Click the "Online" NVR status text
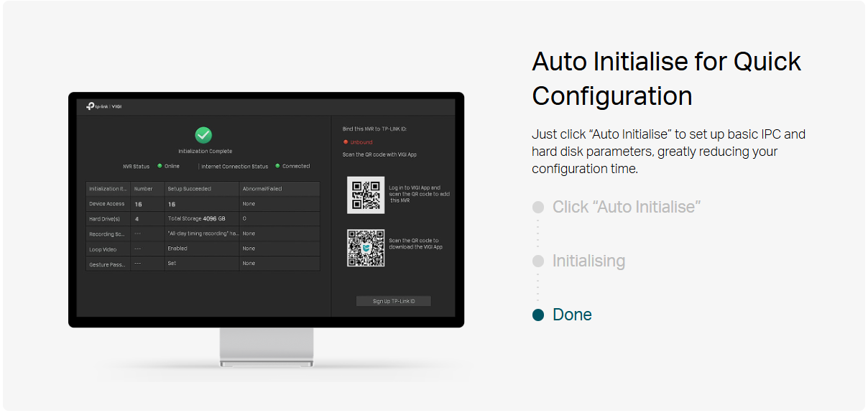This screenshot has width=868, height=413. (172, 166)
